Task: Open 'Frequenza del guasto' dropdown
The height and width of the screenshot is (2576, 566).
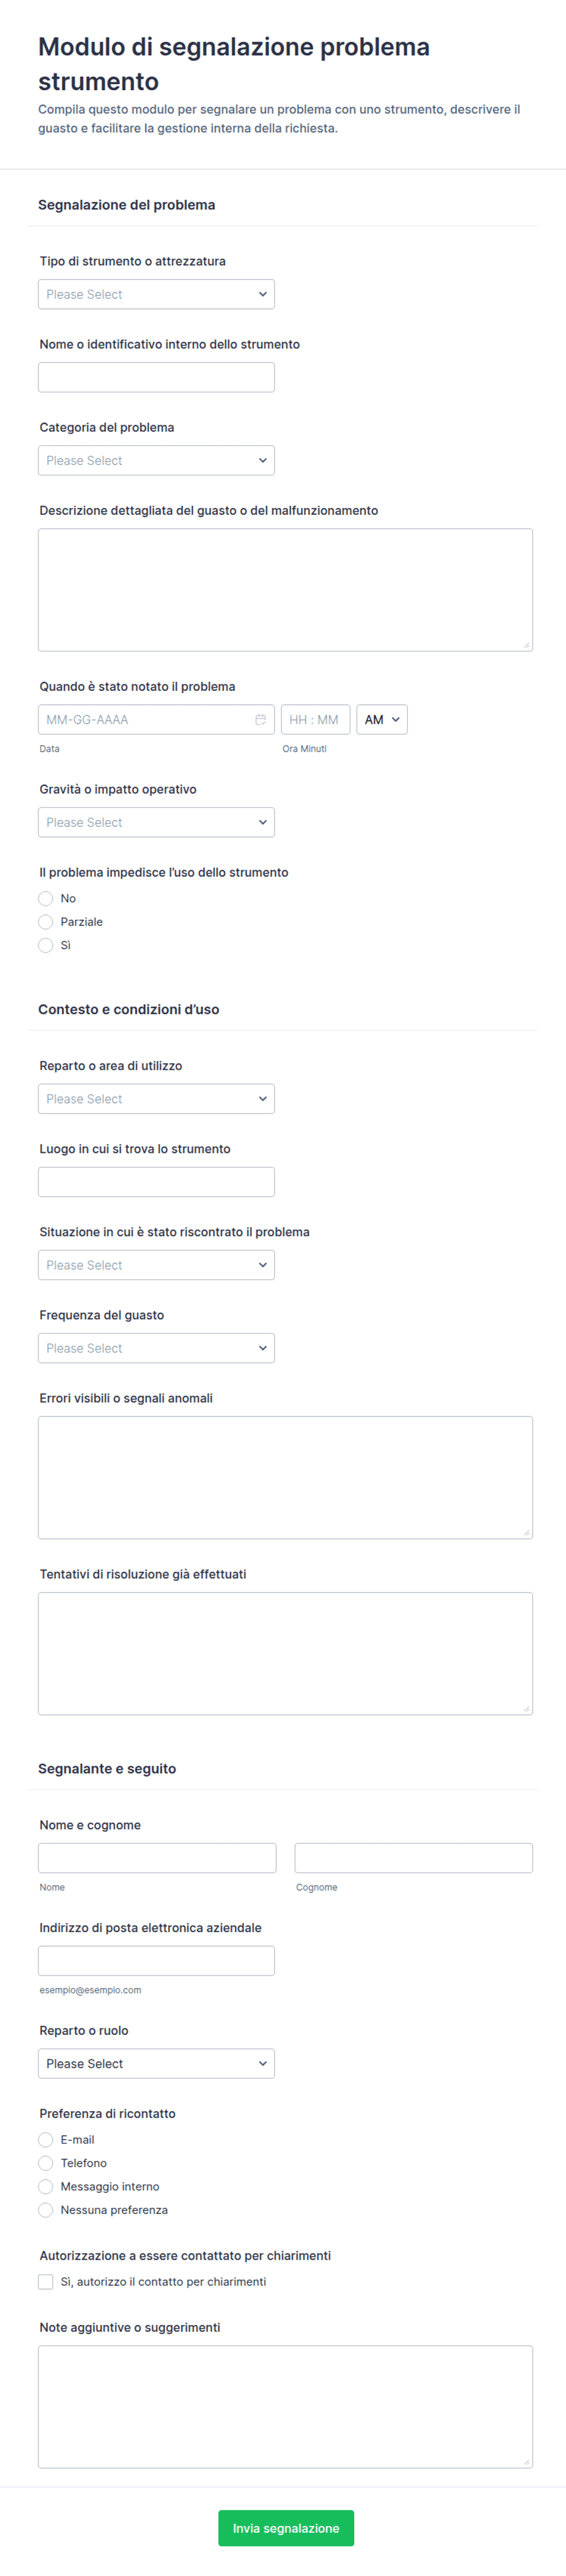Action: [156, 1348]
